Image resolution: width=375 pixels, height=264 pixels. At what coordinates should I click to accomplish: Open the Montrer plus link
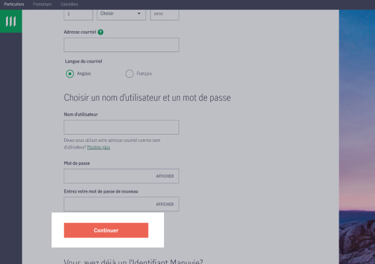(x=99, y=147)
